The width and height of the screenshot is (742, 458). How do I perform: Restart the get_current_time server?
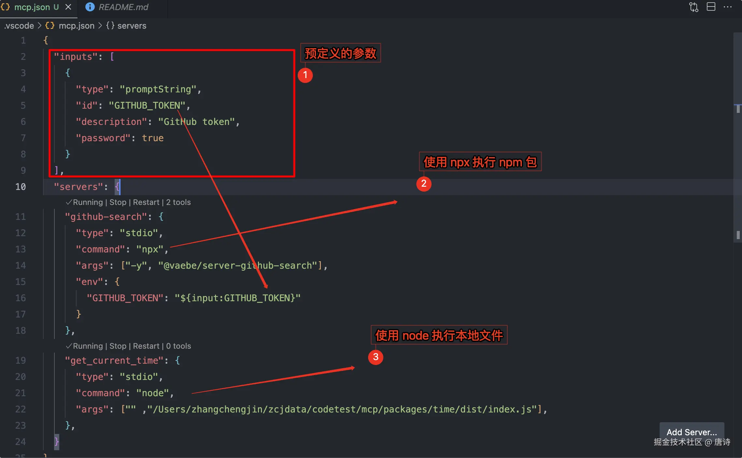146,346
